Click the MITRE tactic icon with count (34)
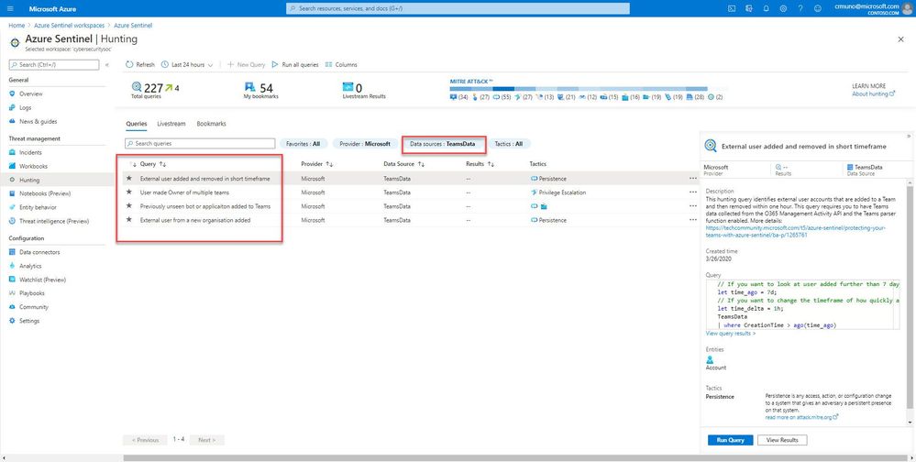Image resolution: width=916 pixels, height=462 pixels. 453,97
